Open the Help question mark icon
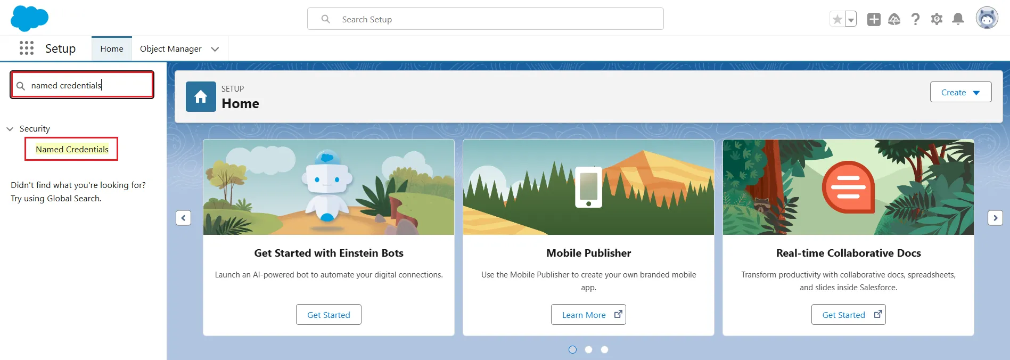 915,20
